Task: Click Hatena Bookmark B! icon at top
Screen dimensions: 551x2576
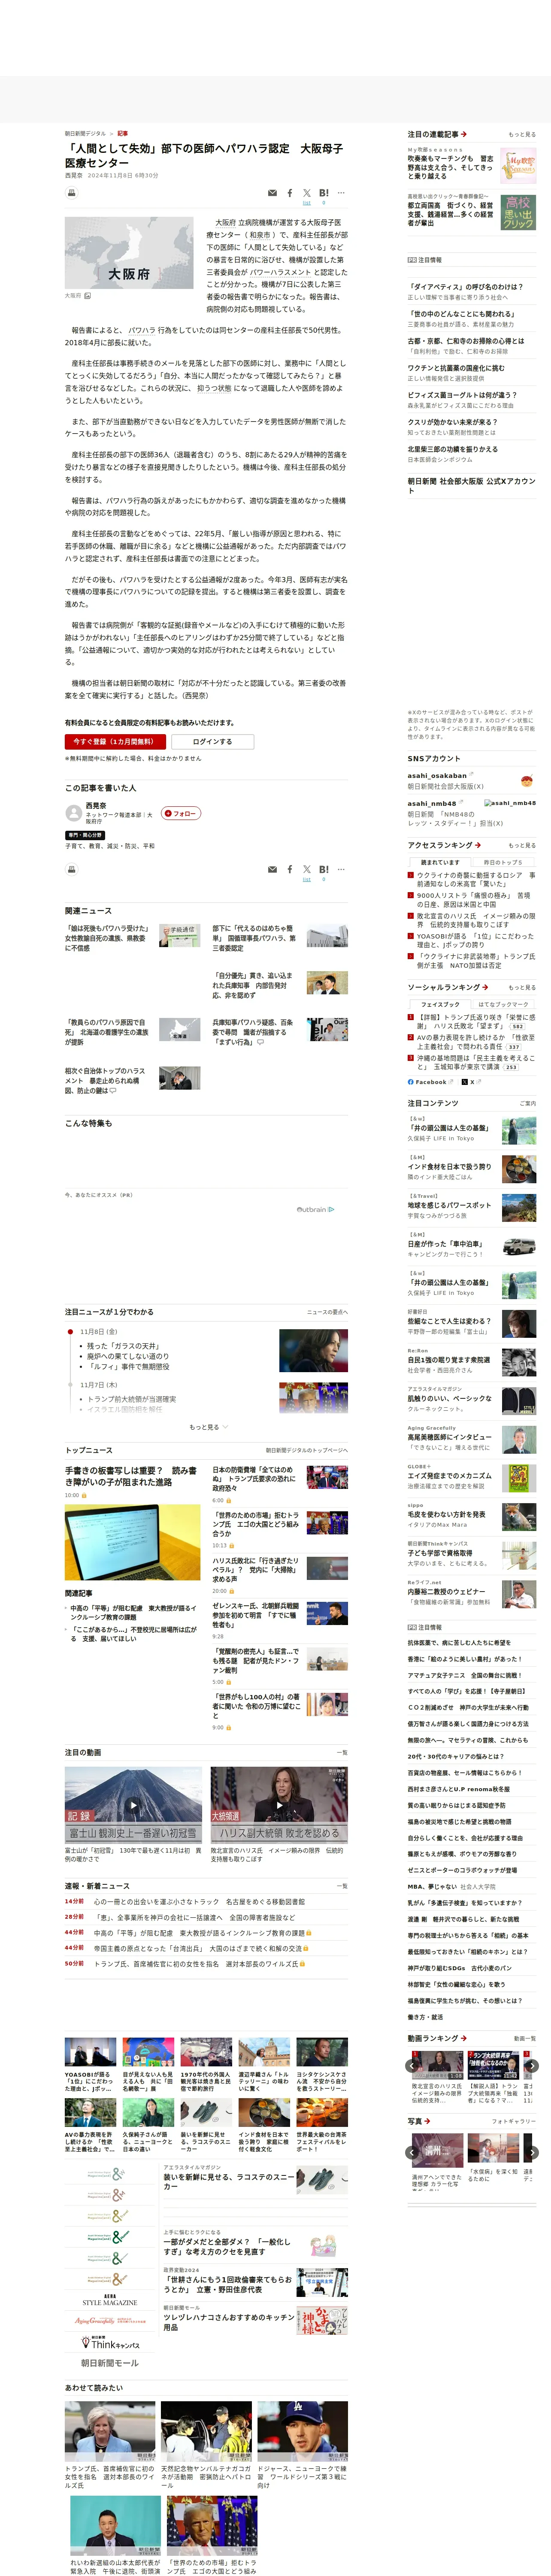Action: tap(324, 193)
